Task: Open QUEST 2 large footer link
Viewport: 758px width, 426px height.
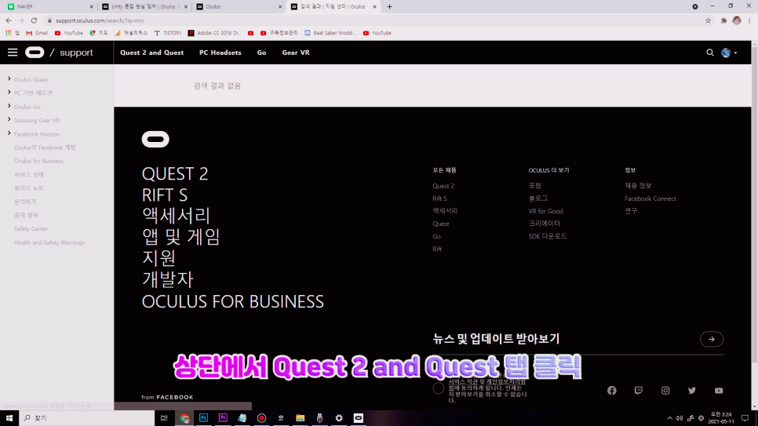Action: point(175,173)
